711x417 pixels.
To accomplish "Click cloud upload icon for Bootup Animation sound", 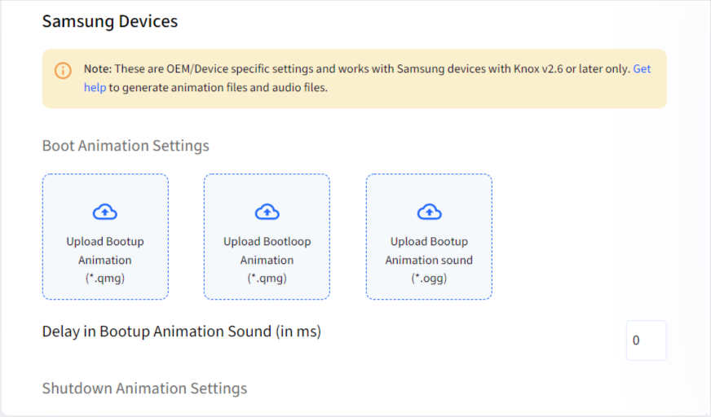I will pyautogui.click(x=429, y=212).
